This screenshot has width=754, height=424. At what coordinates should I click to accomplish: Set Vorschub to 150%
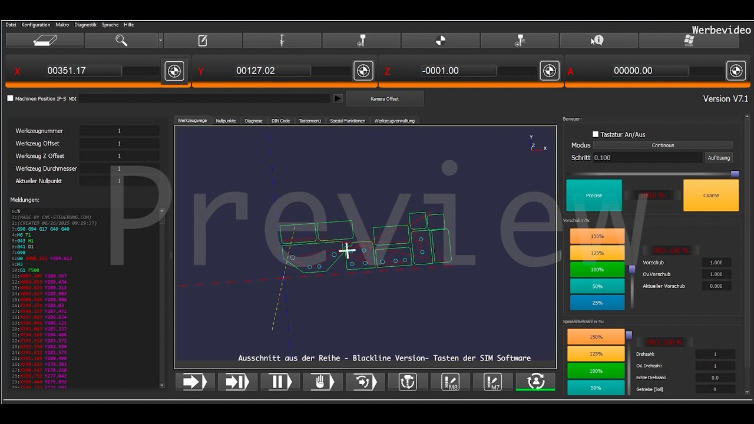pos(597,236)
